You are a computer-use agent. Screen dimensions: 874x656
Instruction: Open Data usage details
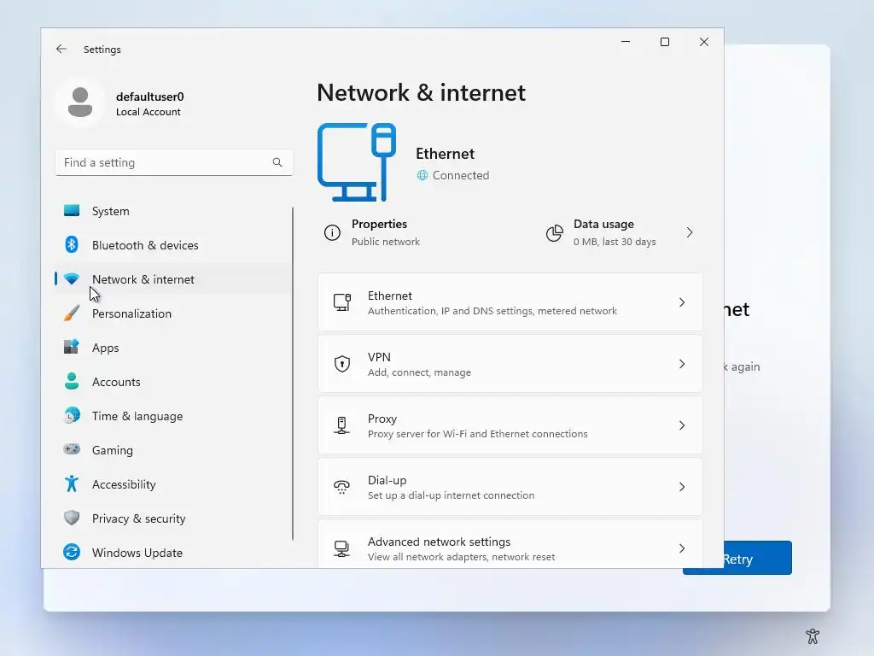(x=621, y=232)
